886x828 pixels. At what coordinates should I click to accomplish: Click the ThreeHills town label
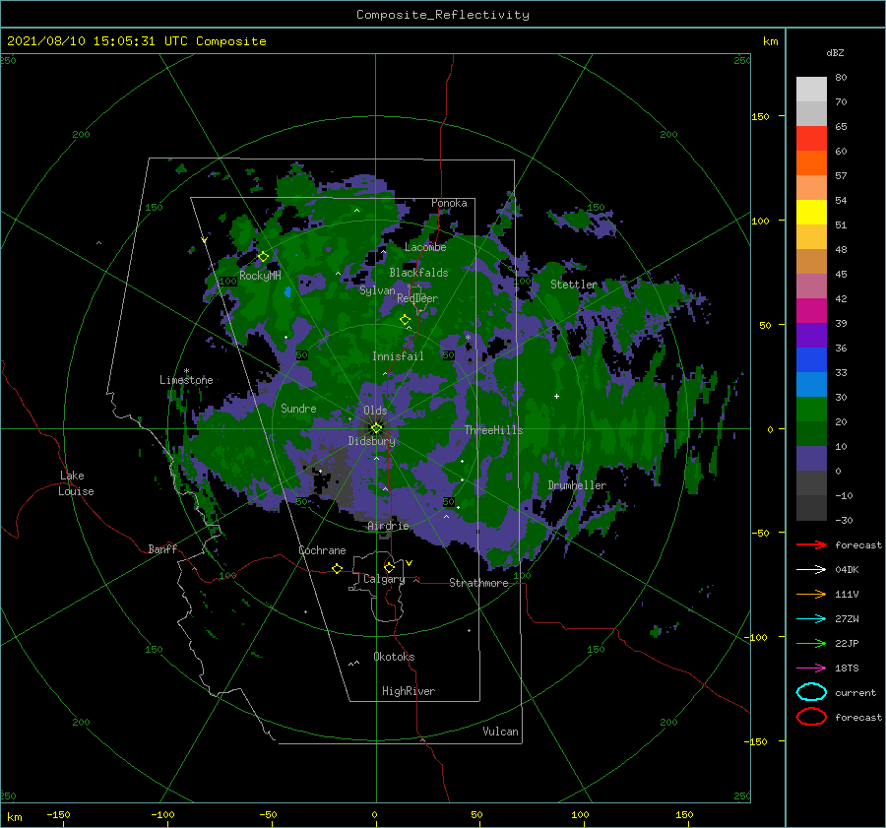[494, 430]
